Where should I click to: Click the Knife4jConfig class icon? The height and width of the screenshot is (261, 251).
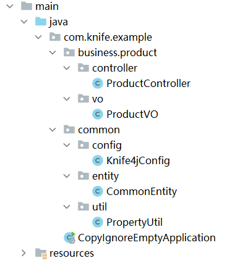point(98,160)
